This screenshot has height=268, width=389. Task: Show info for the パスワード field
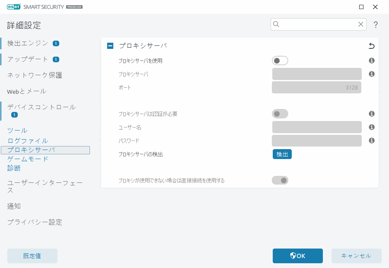(371, 140)
